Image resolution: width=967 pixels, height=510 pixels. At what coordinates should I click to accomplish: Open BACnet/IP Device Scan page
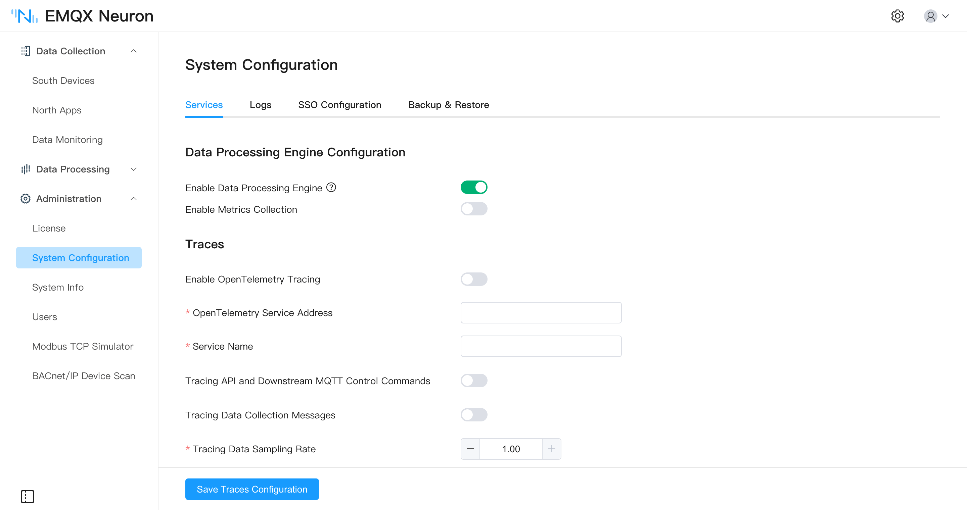[83, 376]
